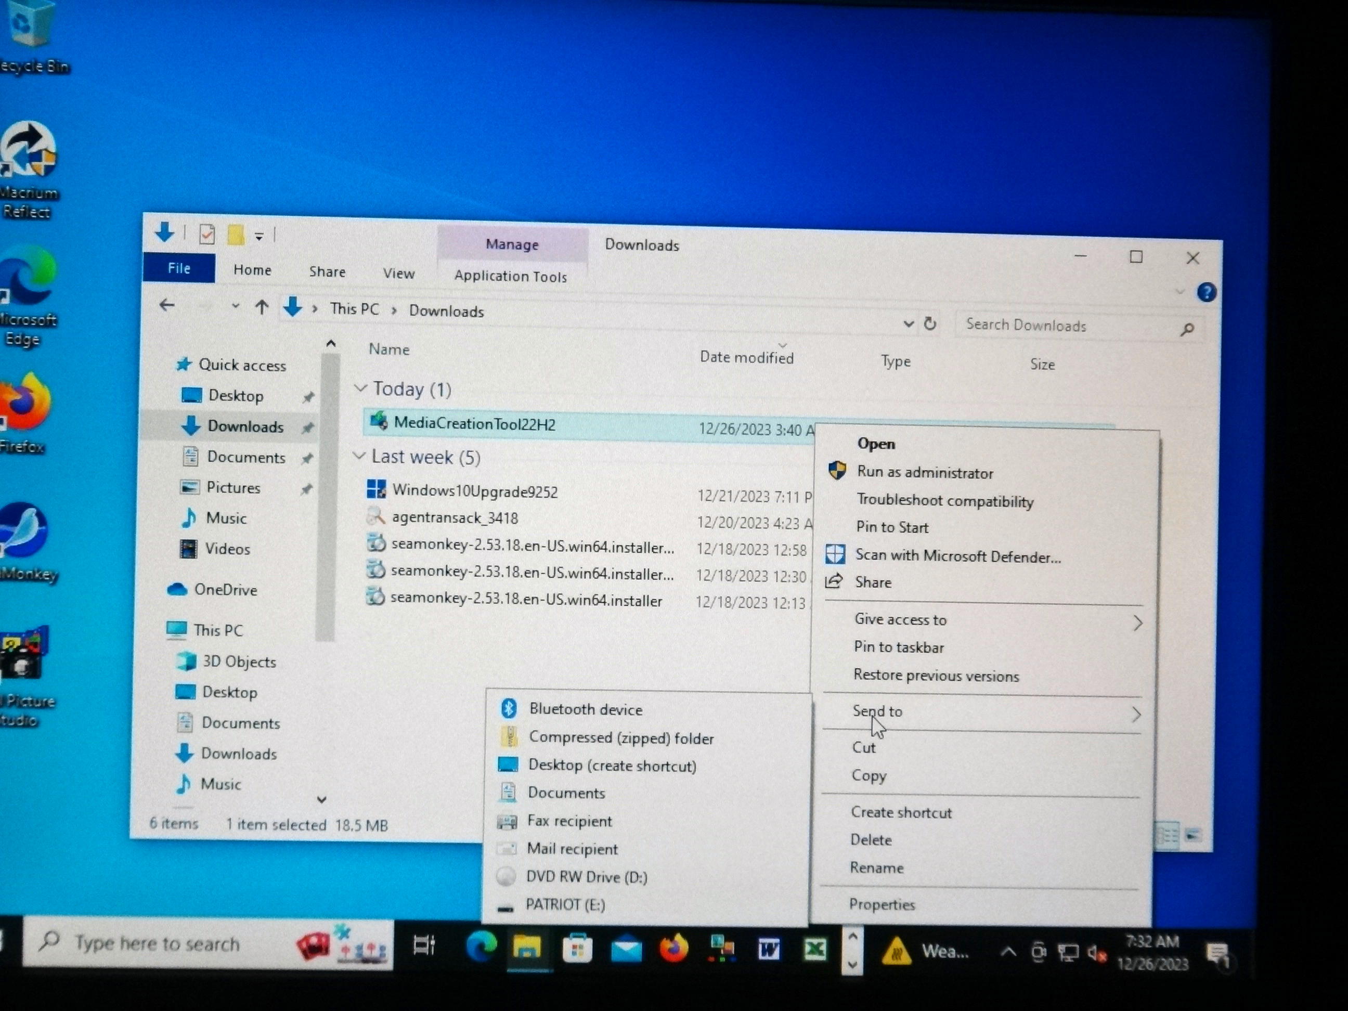Collapse the Today (1) group
Image resolution: width=1348 pixels, height=1011 pixels.
tap(361, 387)
